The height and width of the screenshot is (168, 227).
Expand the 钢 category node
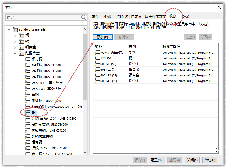click(15, 36)
